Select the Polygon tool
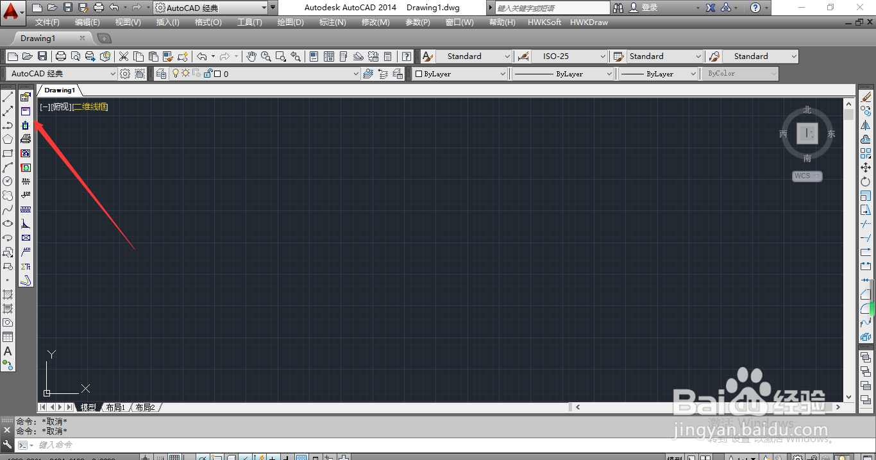876x460 pixels. point(8,139)
